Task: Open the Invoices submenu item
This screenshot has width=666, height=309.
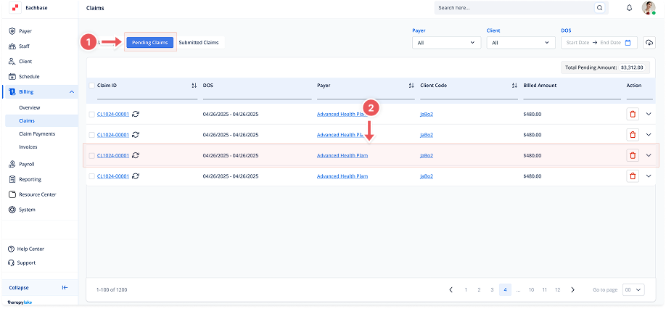Action: (28, 147)
